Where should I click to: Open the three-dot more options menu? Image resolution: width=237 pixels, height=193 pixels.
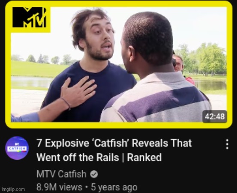(227, 144)
